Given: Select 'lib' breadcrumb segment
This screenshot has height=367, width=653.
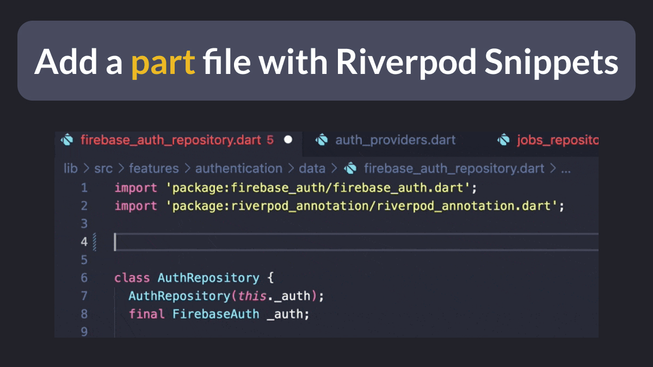Looking at the screenshot, I should 71,169.
